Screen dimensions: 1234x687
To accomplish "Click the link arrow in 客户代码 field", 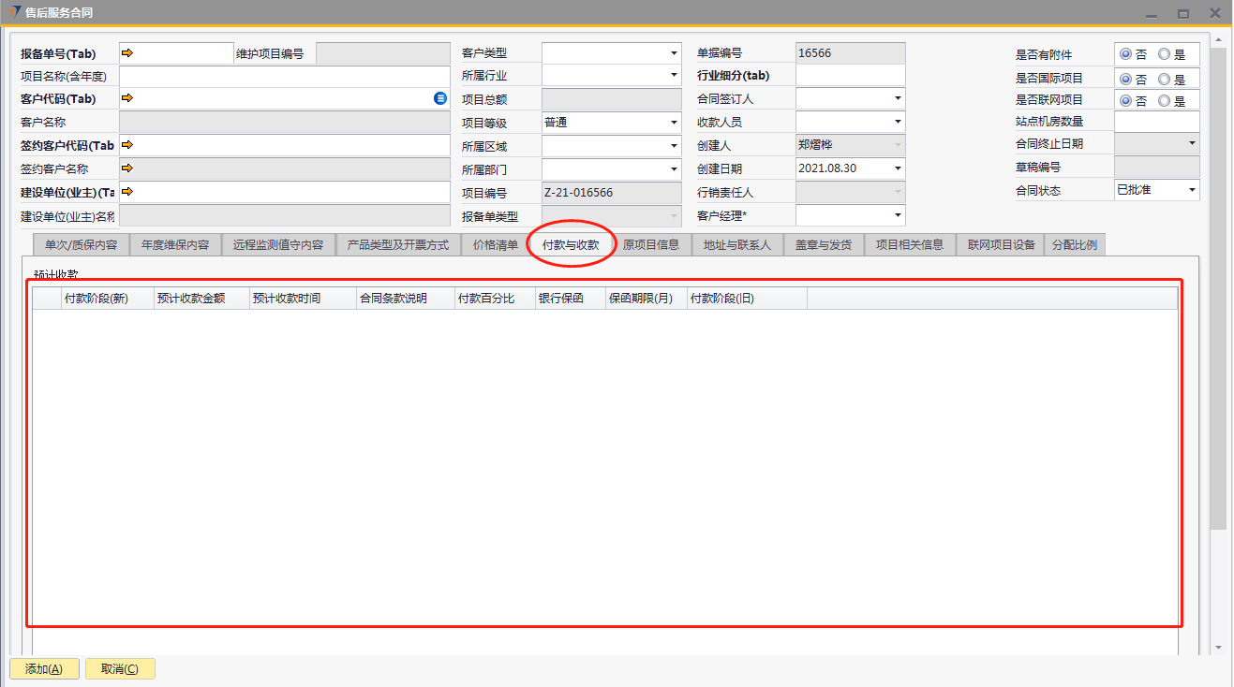I will click(128, 98).
